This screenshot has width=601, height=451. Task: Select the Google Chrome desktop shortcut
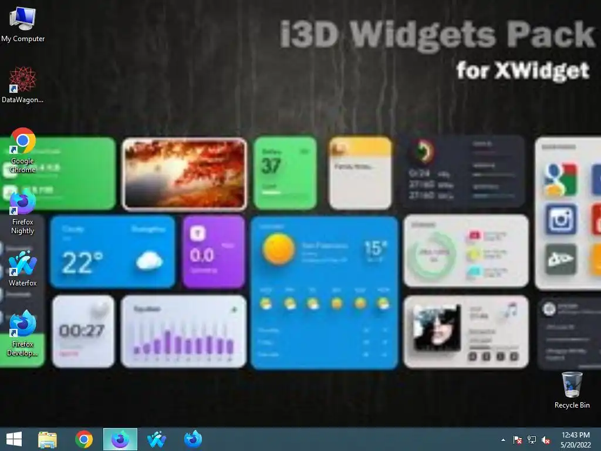point(23,150)
